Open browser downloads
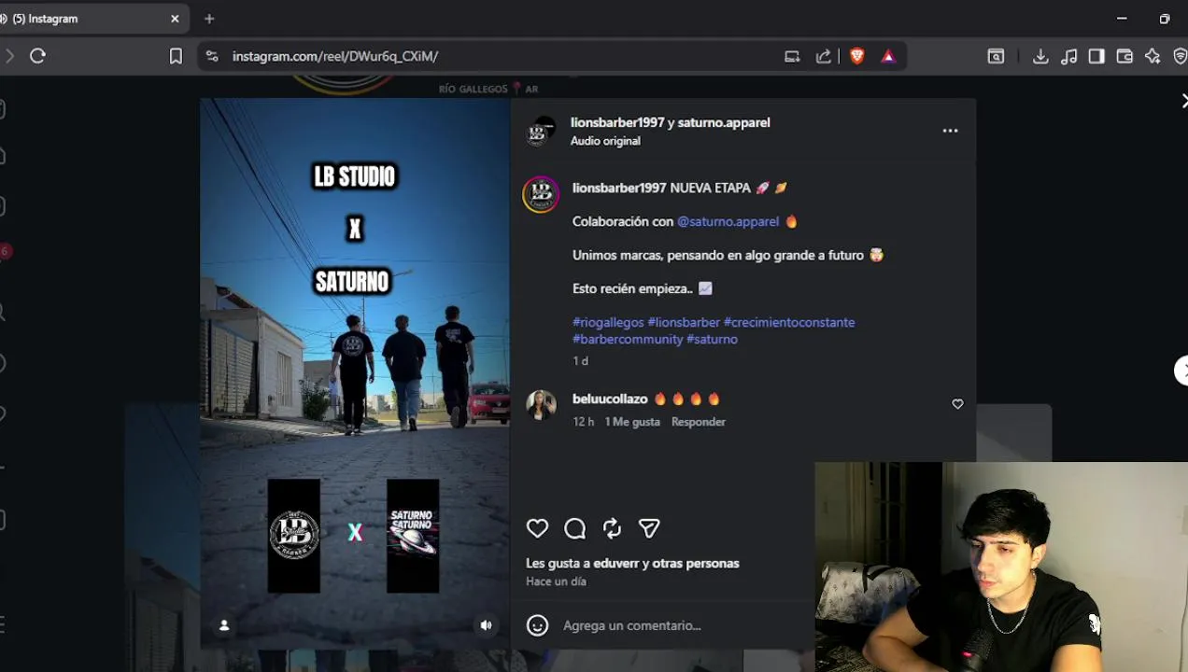Screen dimensions: 1188x672 tap(1040, 56)
